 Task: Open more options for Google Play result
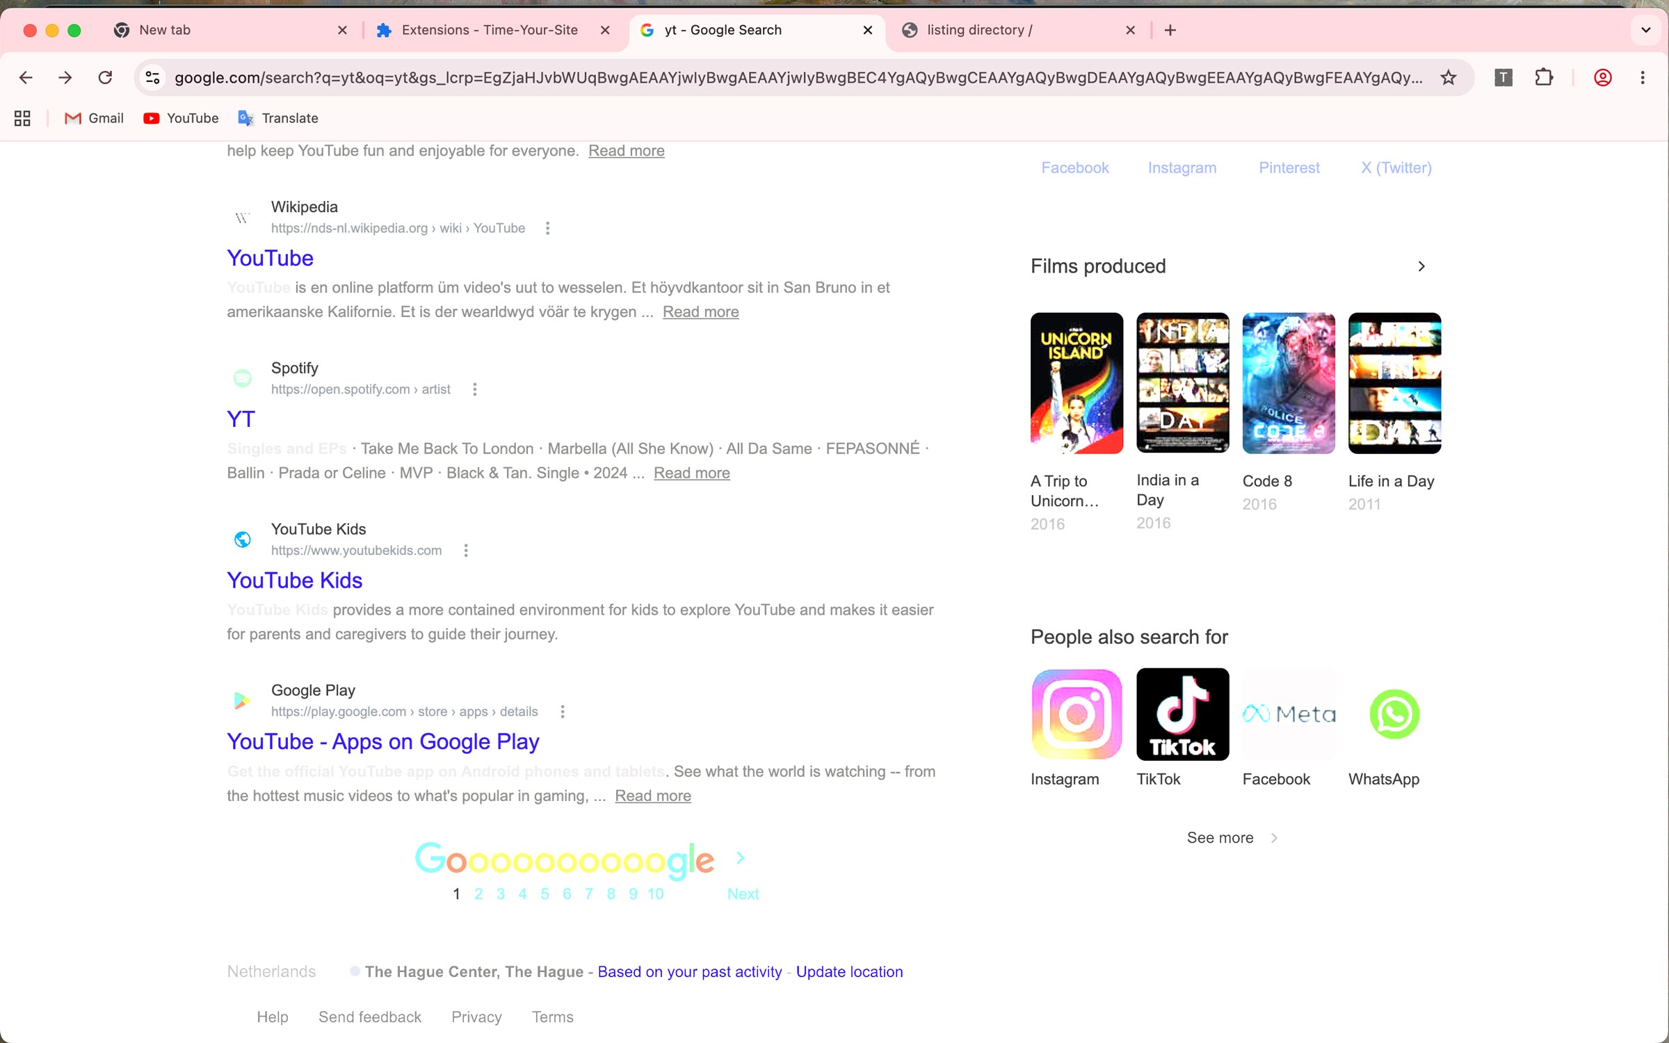(563, 711)
